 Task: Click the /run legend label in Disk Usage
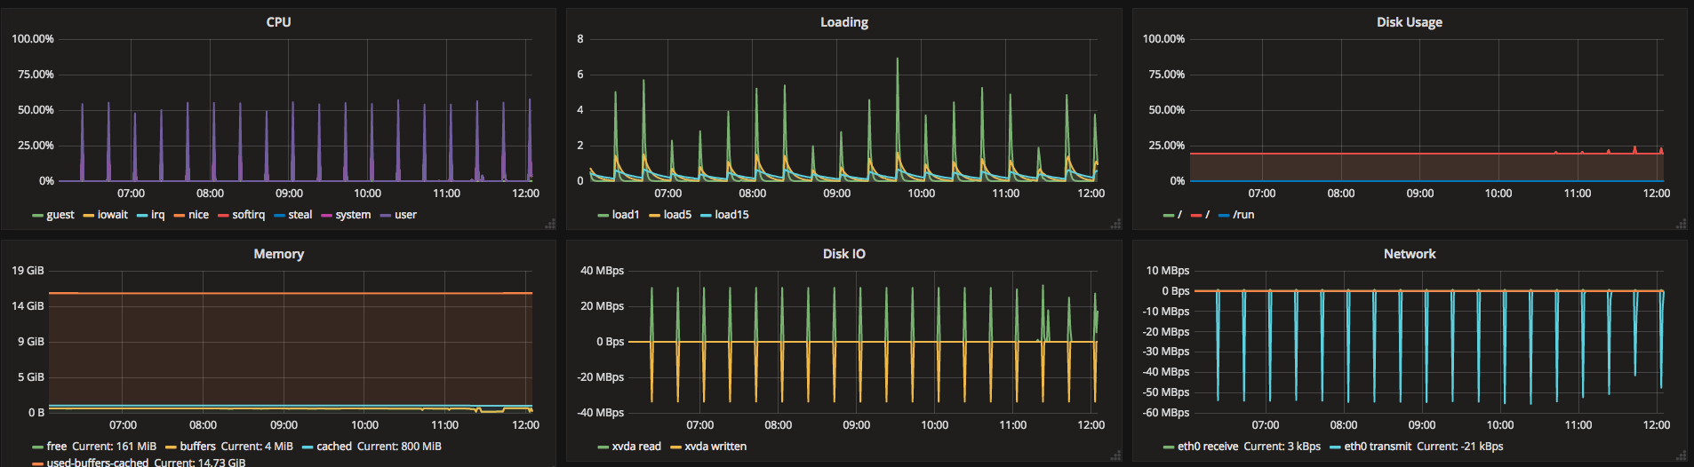point(1243,215)
